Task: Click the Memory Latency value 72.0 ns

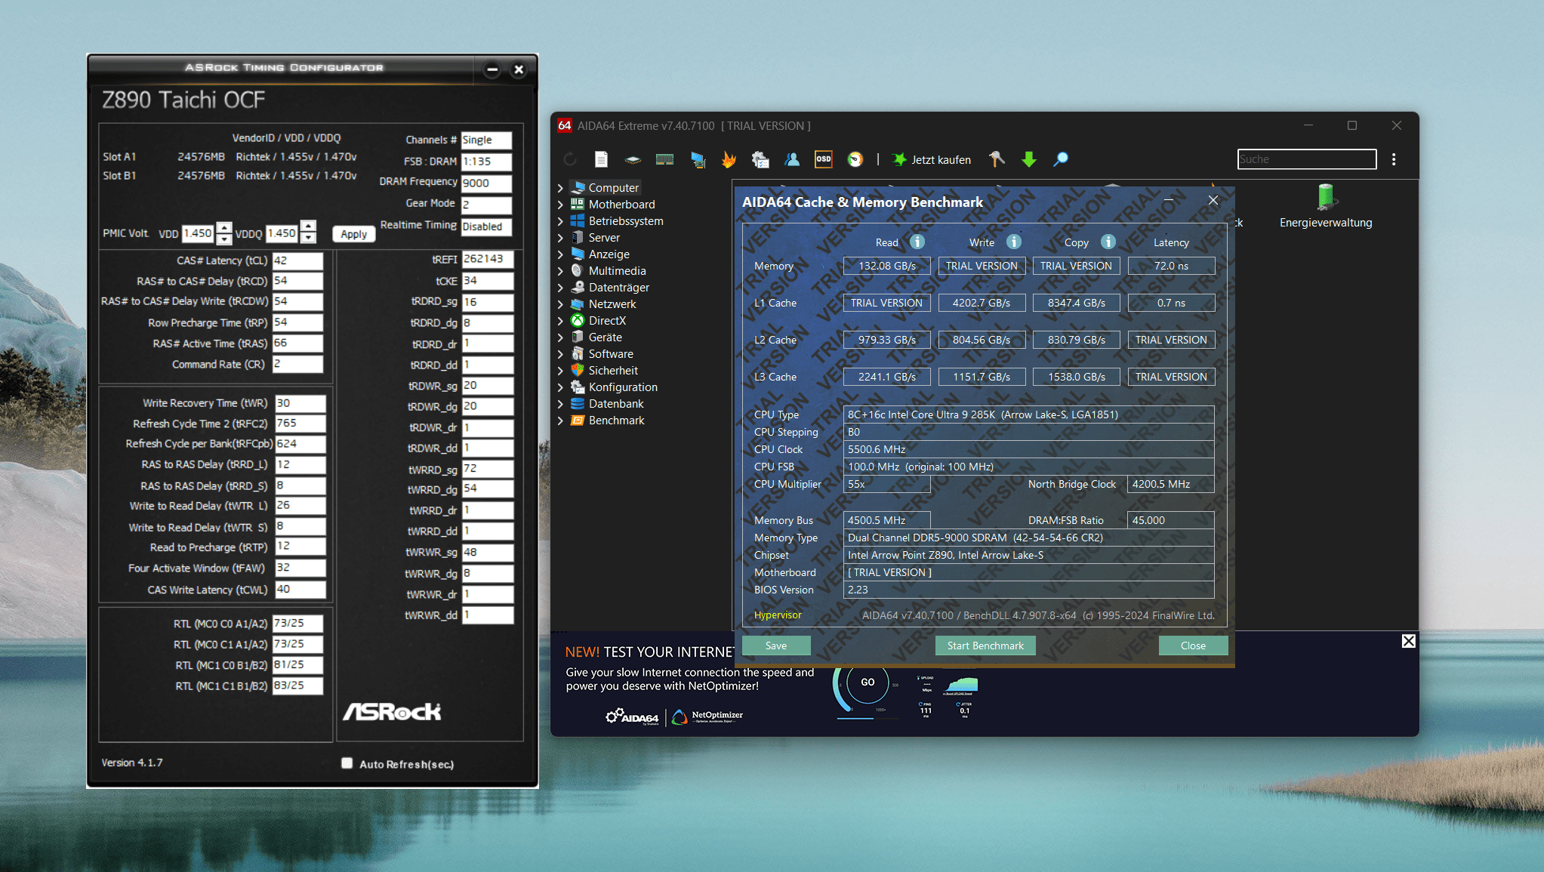Action: [1171, 266]
